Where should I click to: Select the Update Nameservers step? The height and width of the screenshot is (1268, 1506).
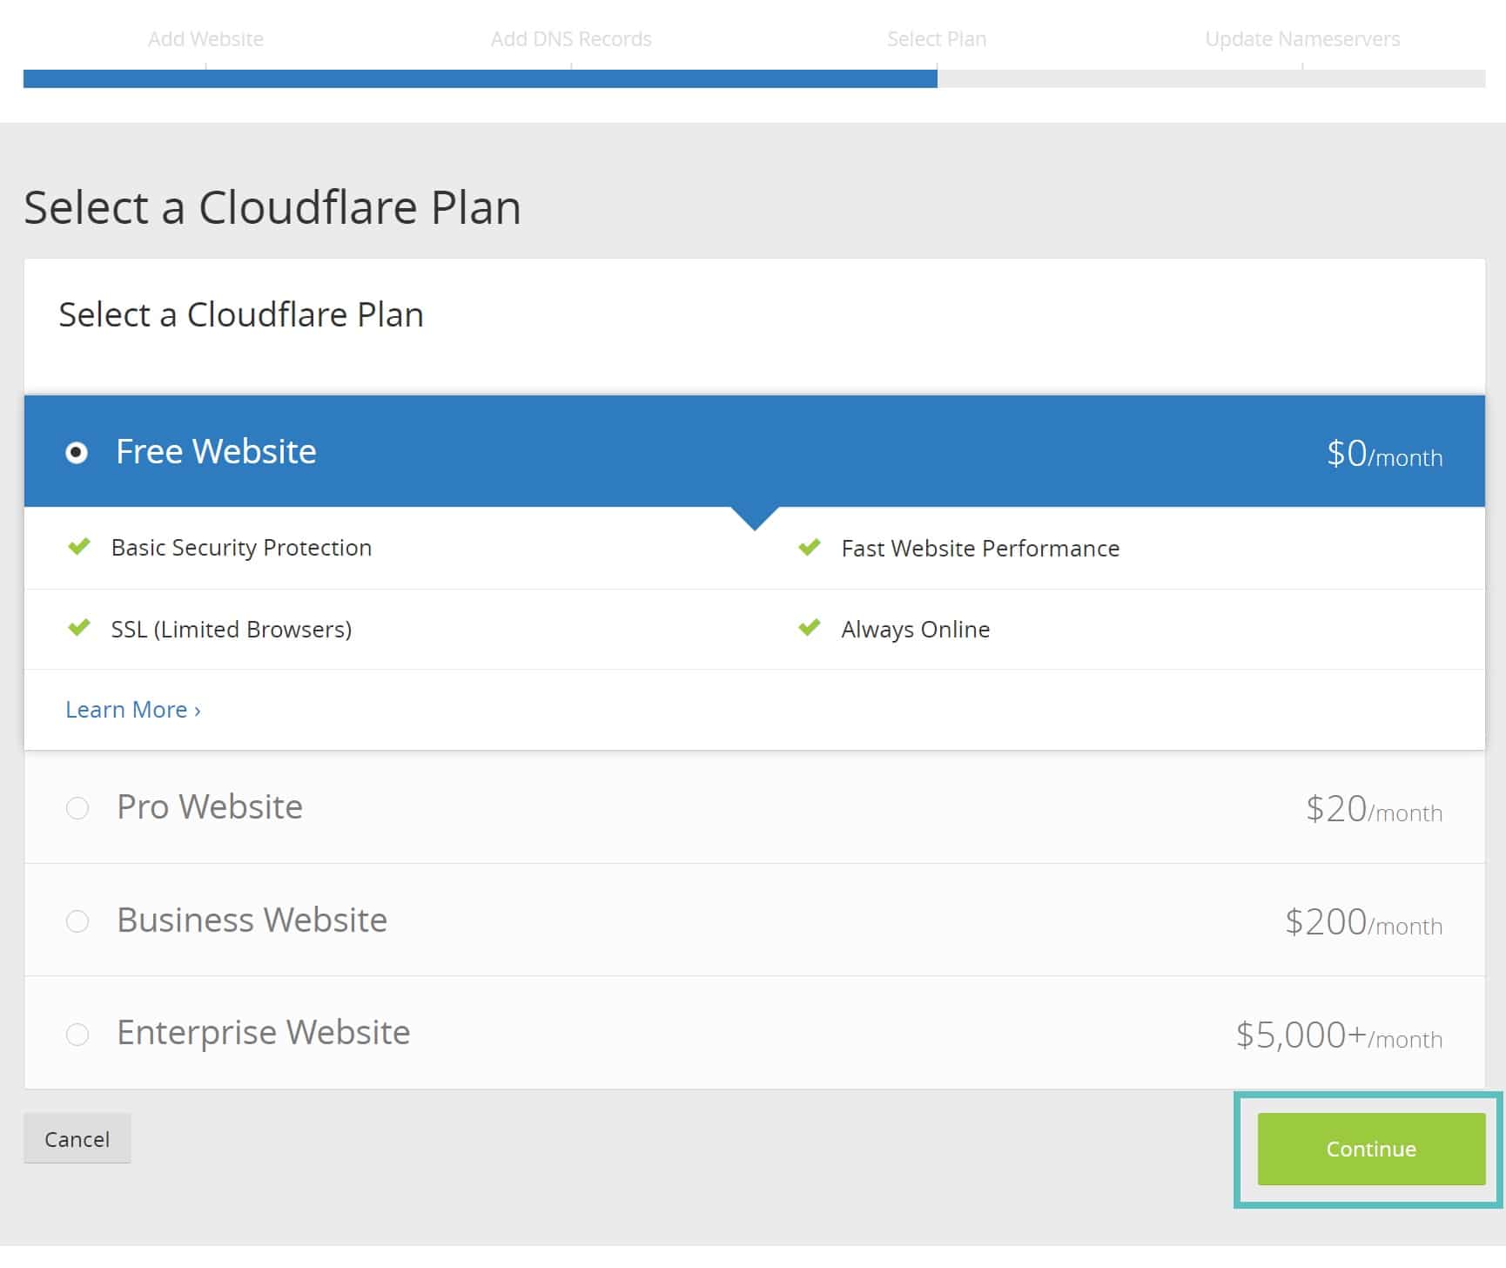coord(1302,38)
